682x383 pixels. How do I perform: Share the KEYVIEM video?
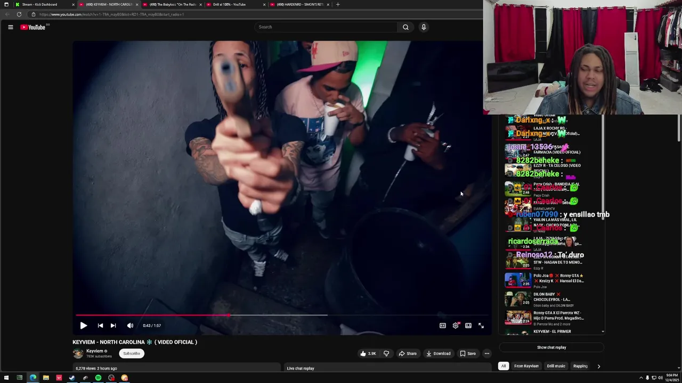pyautogui.click(x=408, y=353)
